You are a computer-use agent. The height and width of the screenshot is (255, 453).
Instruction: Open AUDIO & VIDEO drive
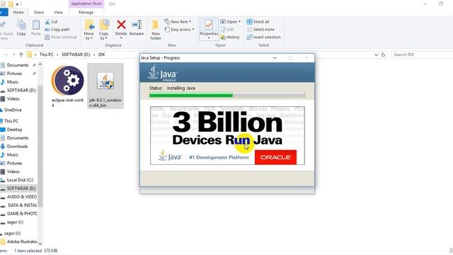(x=19, y=197)
